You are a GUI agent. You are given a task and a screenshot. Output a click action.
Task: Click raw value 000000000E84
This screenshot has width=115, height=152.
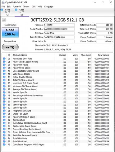(102, 141)
